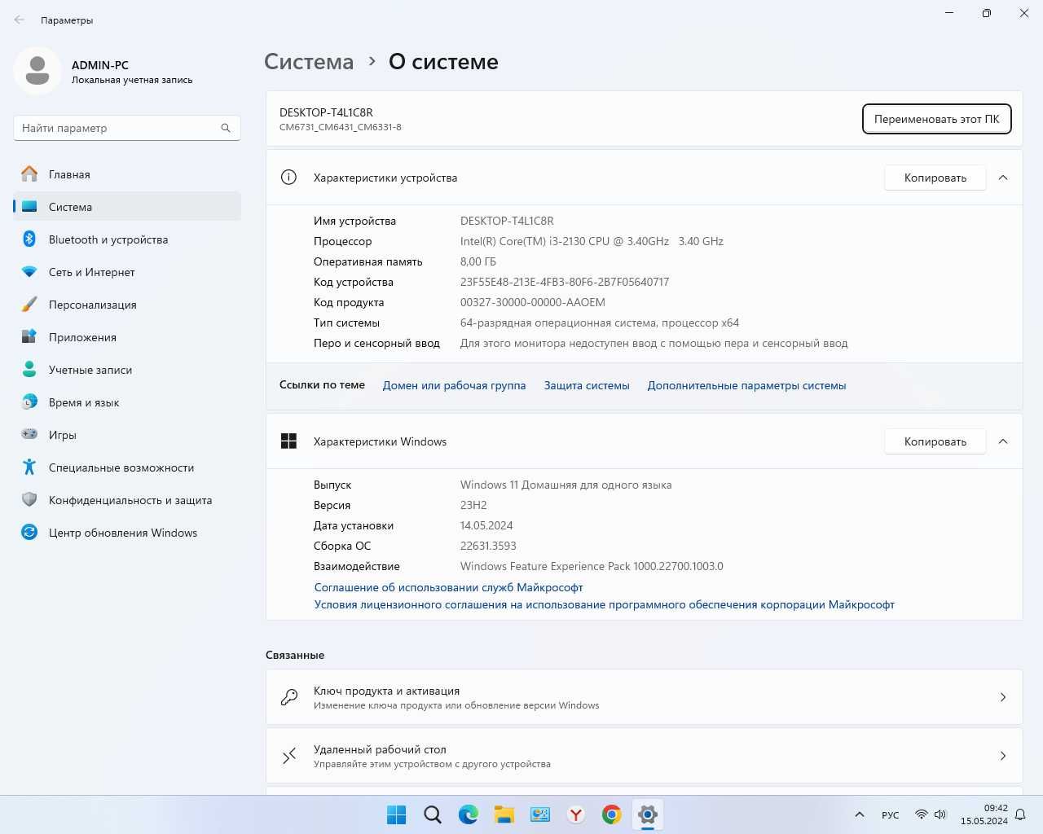Open Соглашение об использовании служб Майкрософт

[449, 587]
